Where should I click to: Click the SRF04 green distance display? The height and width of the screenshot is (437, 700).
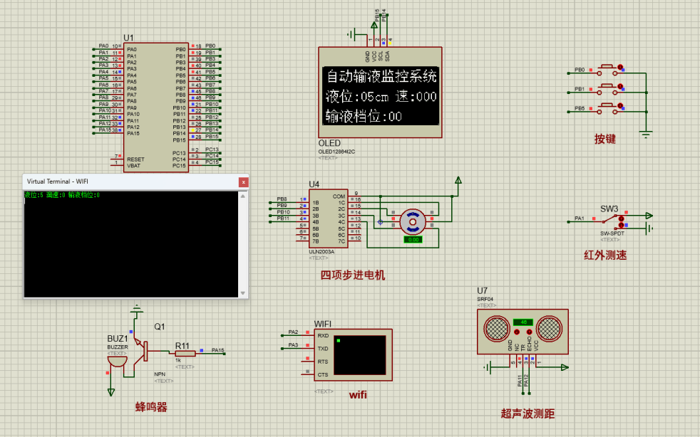coord(523,321)
